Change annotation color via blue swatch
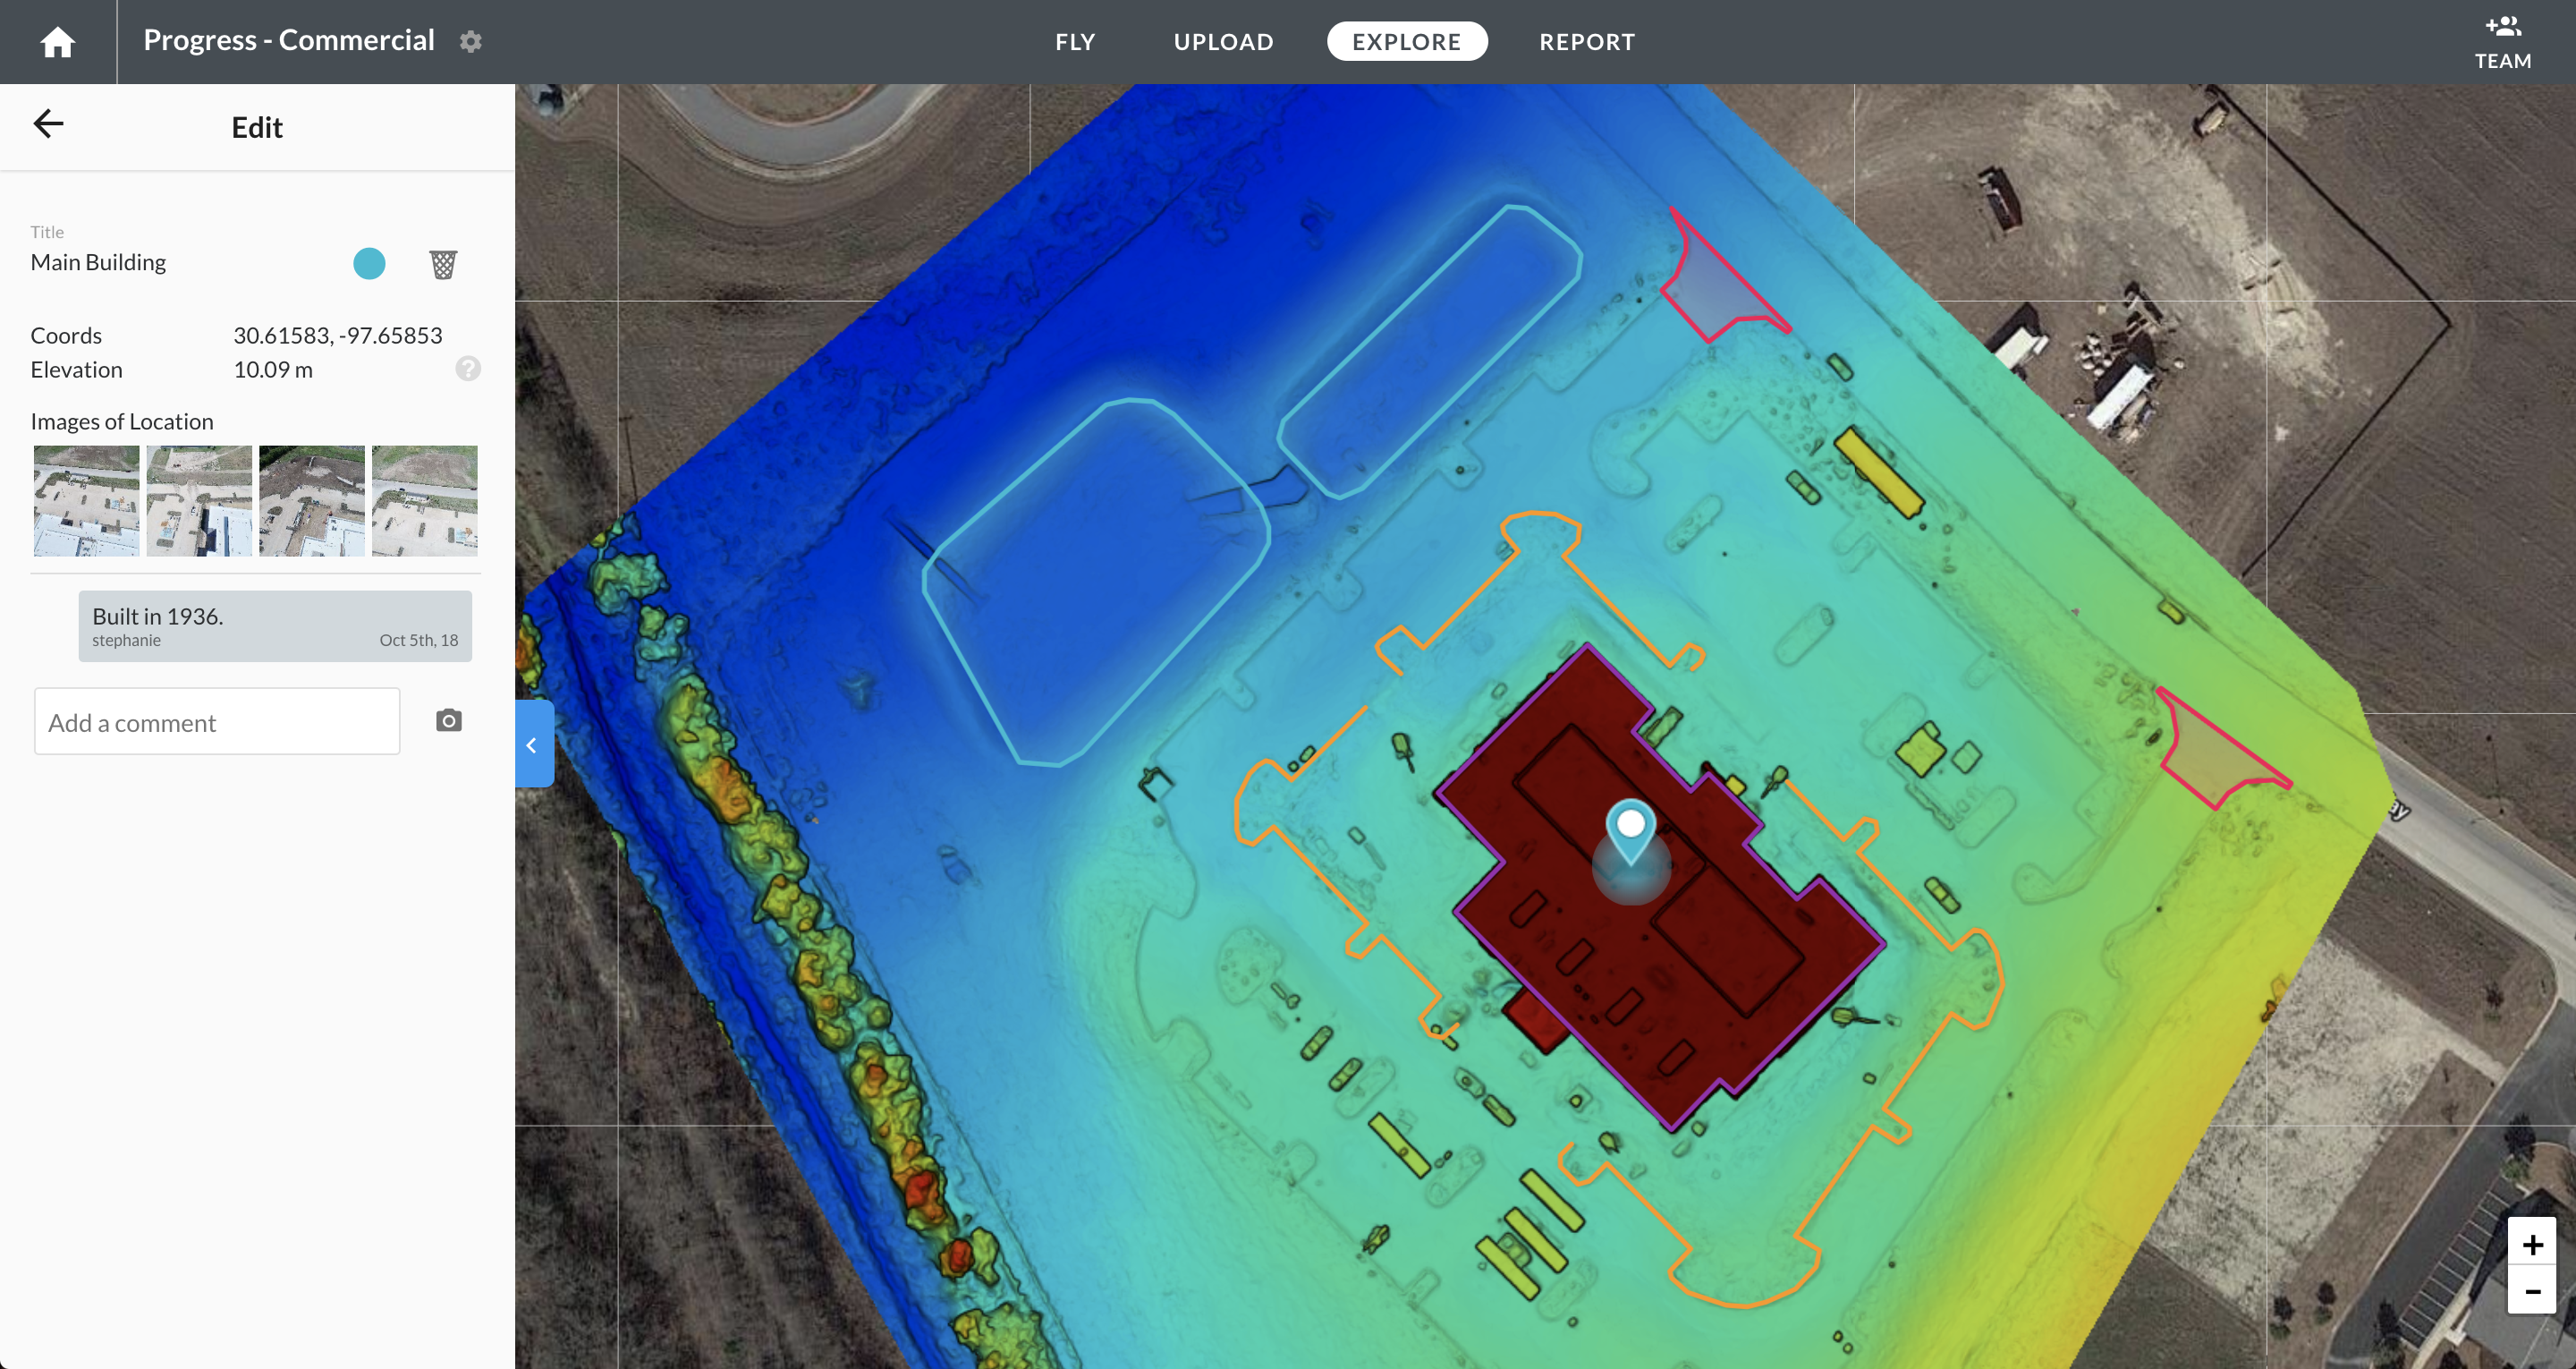 (369, 264)
